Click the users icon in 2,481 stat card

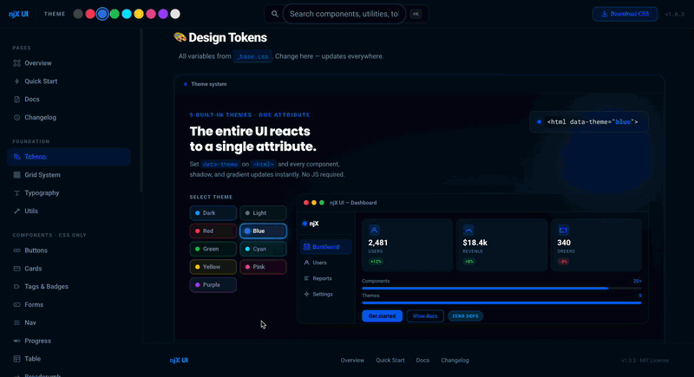tap(374, 230)
